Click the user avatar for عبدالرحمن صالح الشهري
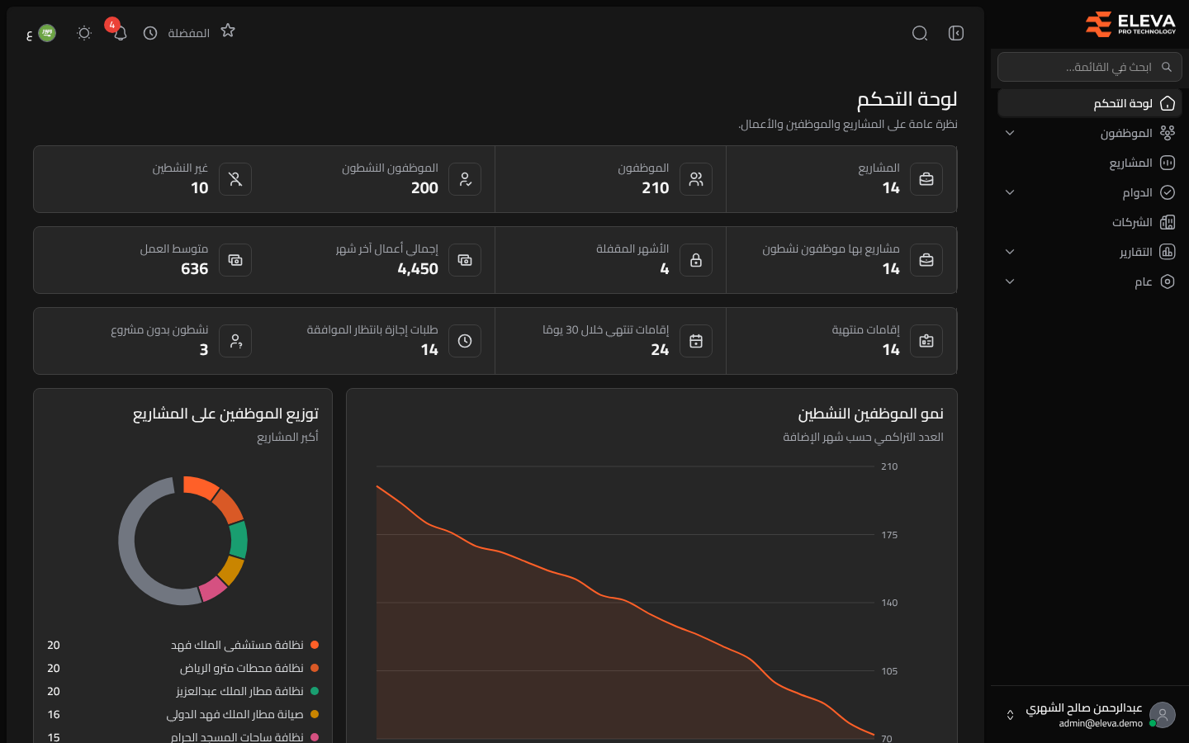Image resolution: width=1189 pixels, height=743 pixels. click(x=1163, y=715)
